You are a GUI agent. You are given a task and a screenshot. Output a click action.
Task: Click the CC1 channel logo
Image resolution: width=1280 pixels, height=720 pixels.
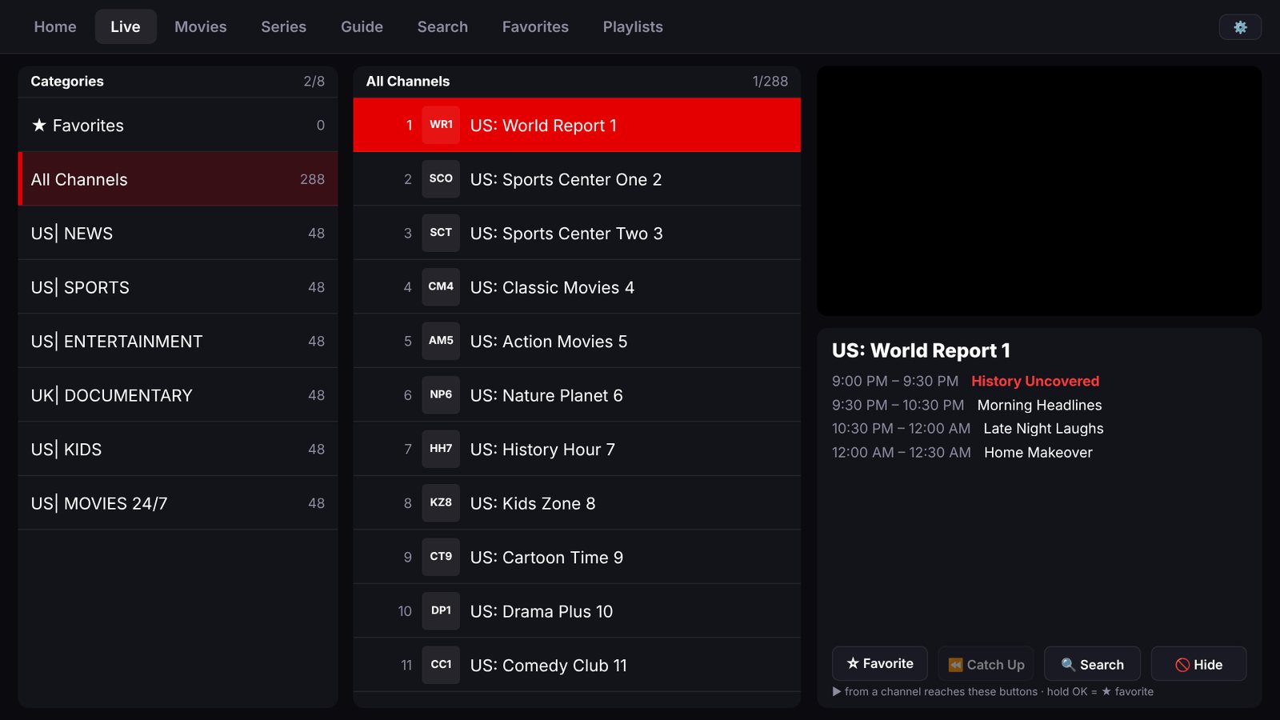441,665
